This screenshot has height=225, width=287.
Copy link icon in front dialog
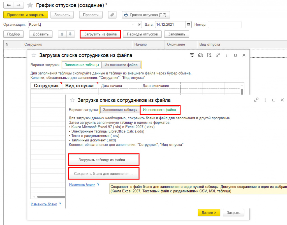[256, 100]
